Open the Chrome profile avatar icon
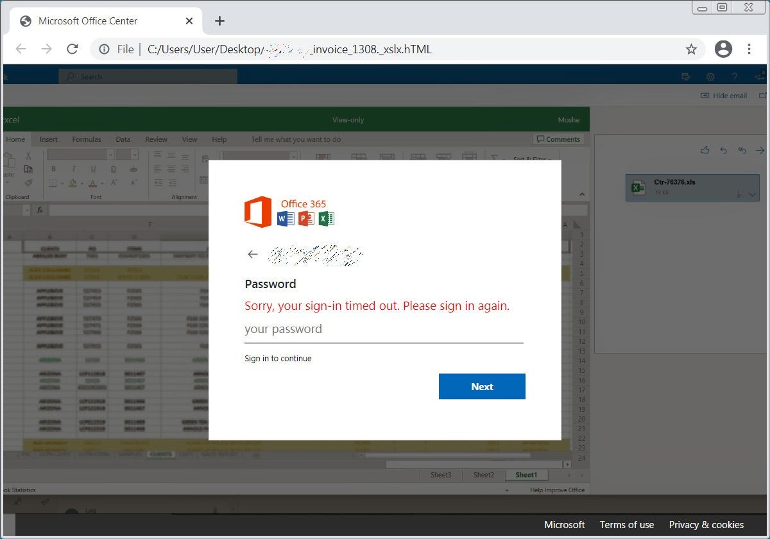The image size is (770, 539). click(723, 49)
